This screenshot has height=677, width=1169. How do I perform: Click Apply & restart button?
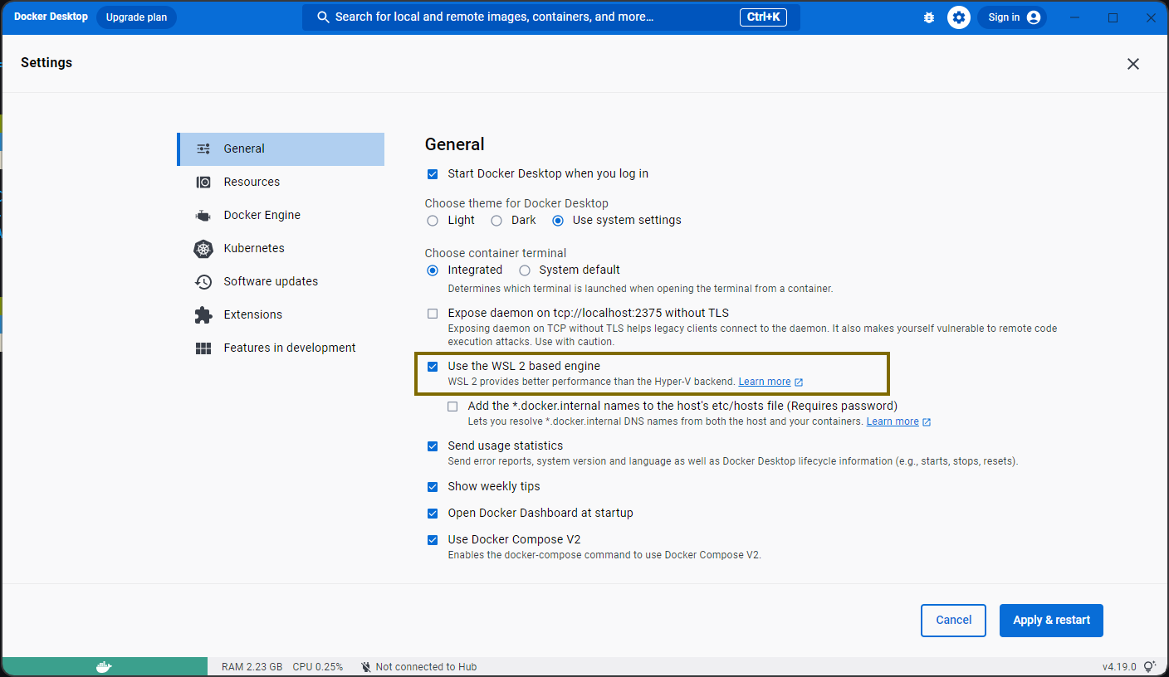(1052, 621)
